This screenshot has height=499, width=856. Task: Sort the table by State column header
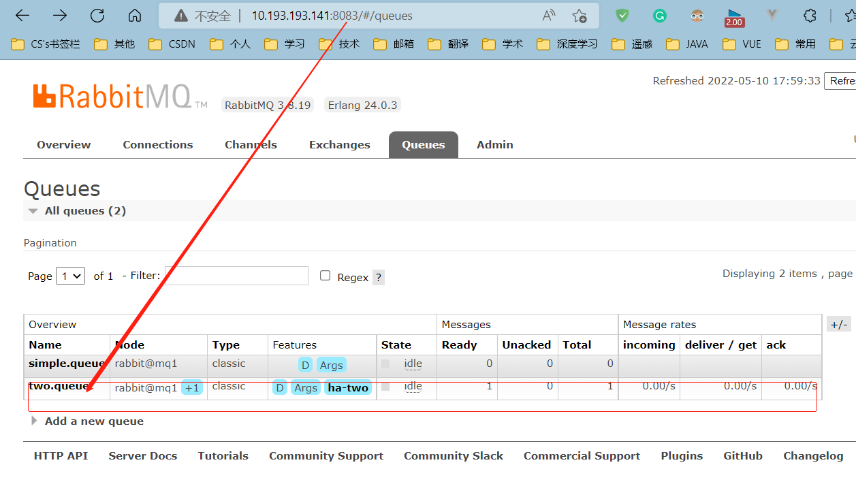pos(396,344)
